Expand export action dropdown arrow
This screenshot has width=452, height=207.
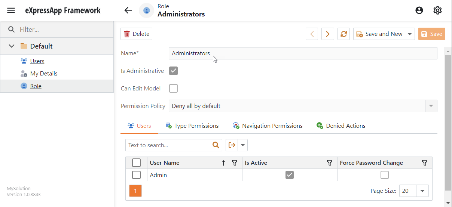243,145
